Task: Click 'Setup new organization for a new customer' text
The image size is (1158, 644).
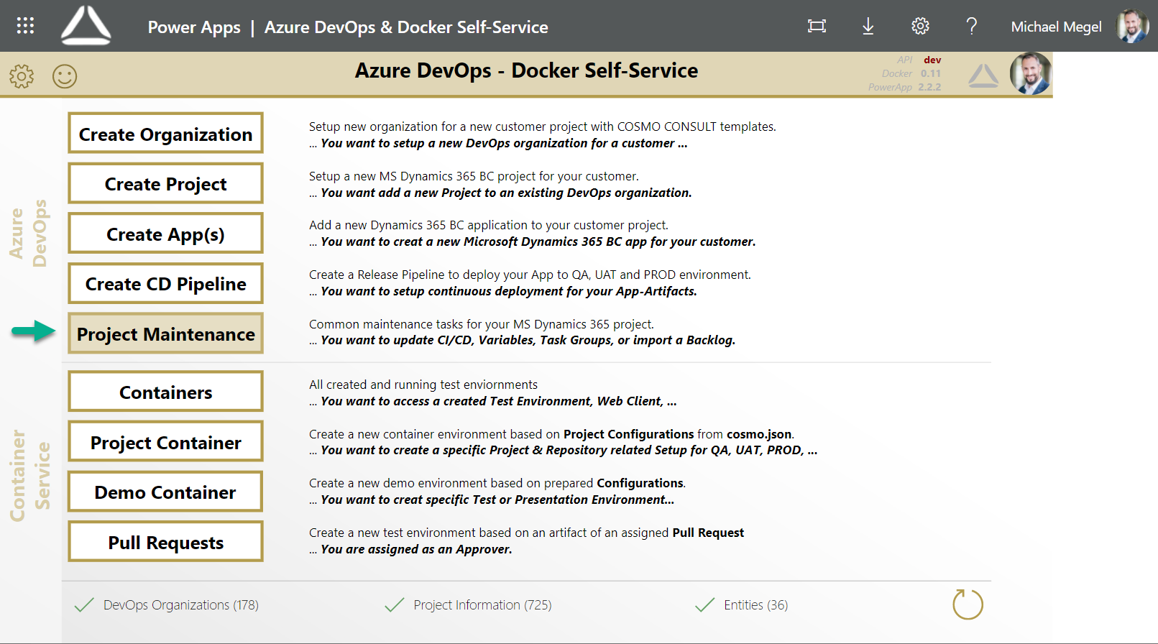Action: point(543,126)
